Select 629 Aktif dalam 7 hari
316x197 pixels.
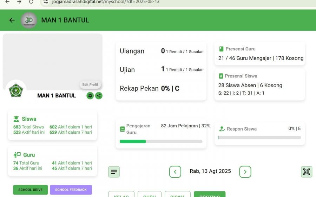(x=71, y=132)
